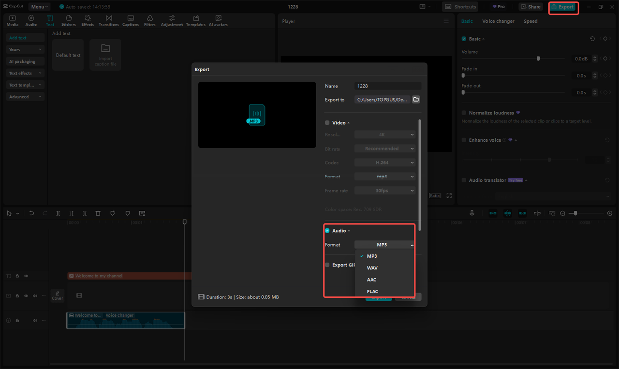Click the Add text button
Image resolution: width=619 pixels, height=369 pixels.
pos(25,37)
